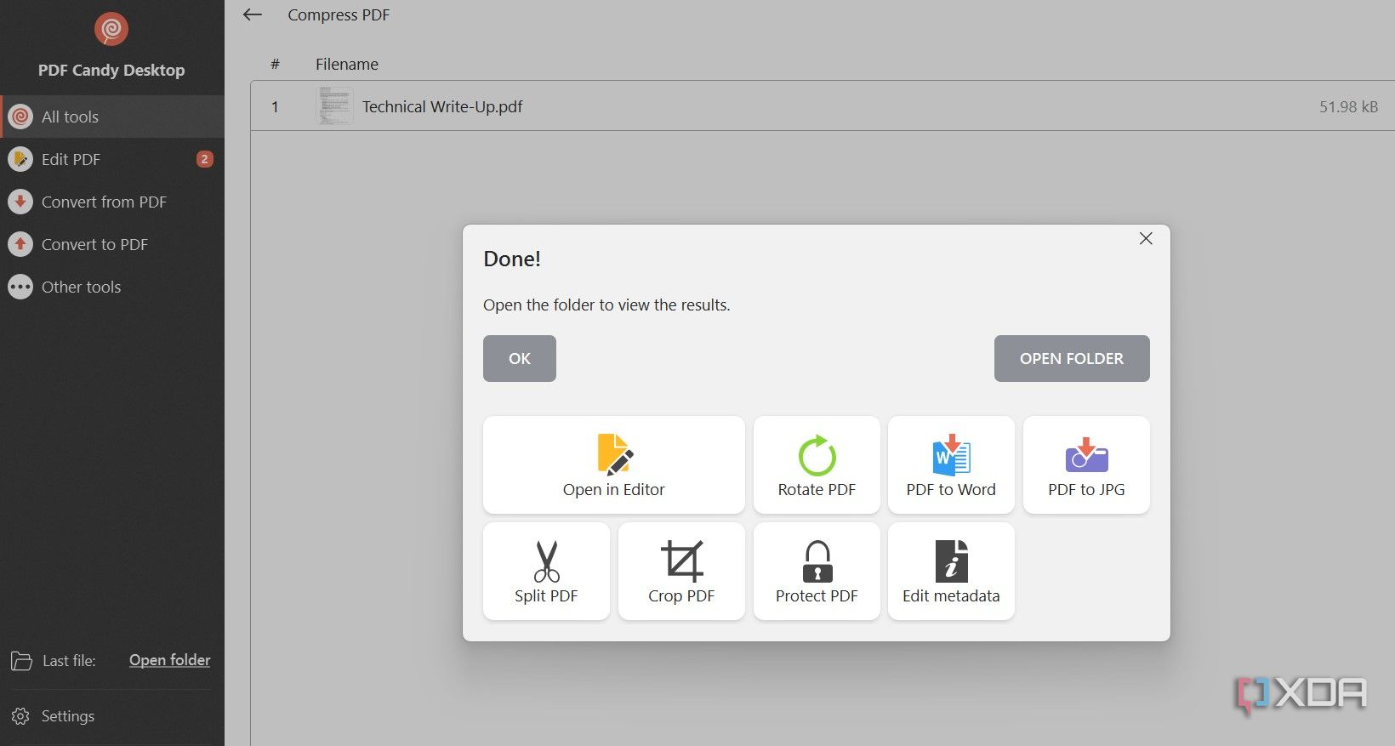
Task: Launch the PDF to Word converter tile
Action: click(951, 464)
